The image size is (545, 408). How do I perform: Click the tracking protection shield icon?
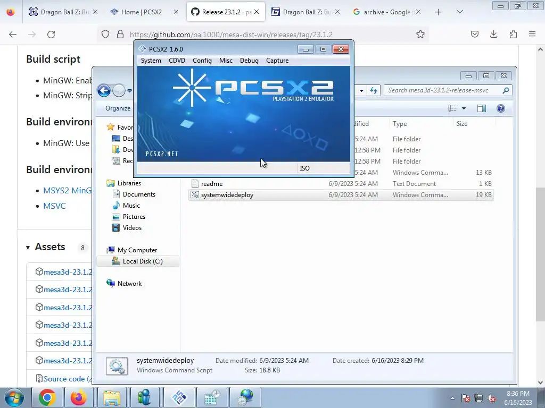coord(105,34)
